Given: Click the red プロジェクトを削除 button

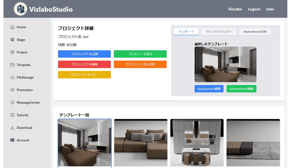Looking at the screenshot, I should pyautogui.click(x=84, y=64).
